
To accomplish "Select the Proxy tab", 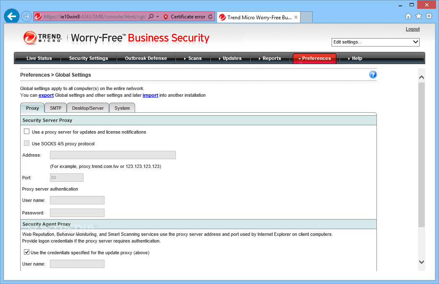I will click(32, 108).
